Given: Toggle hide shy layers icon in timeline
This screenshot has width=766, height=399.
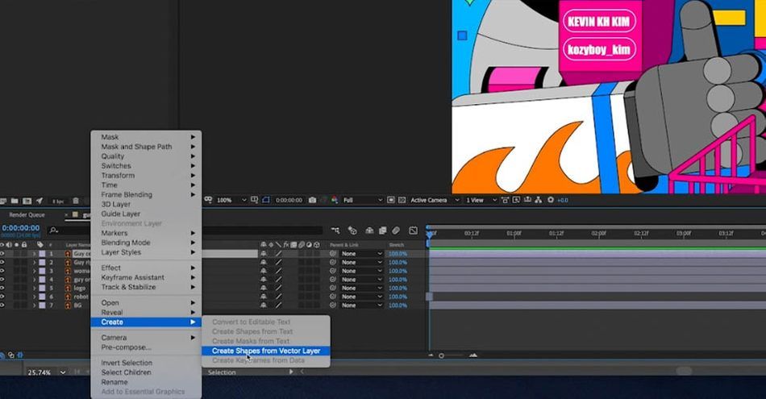Looking at the screenshot, I should coord(369,231).
